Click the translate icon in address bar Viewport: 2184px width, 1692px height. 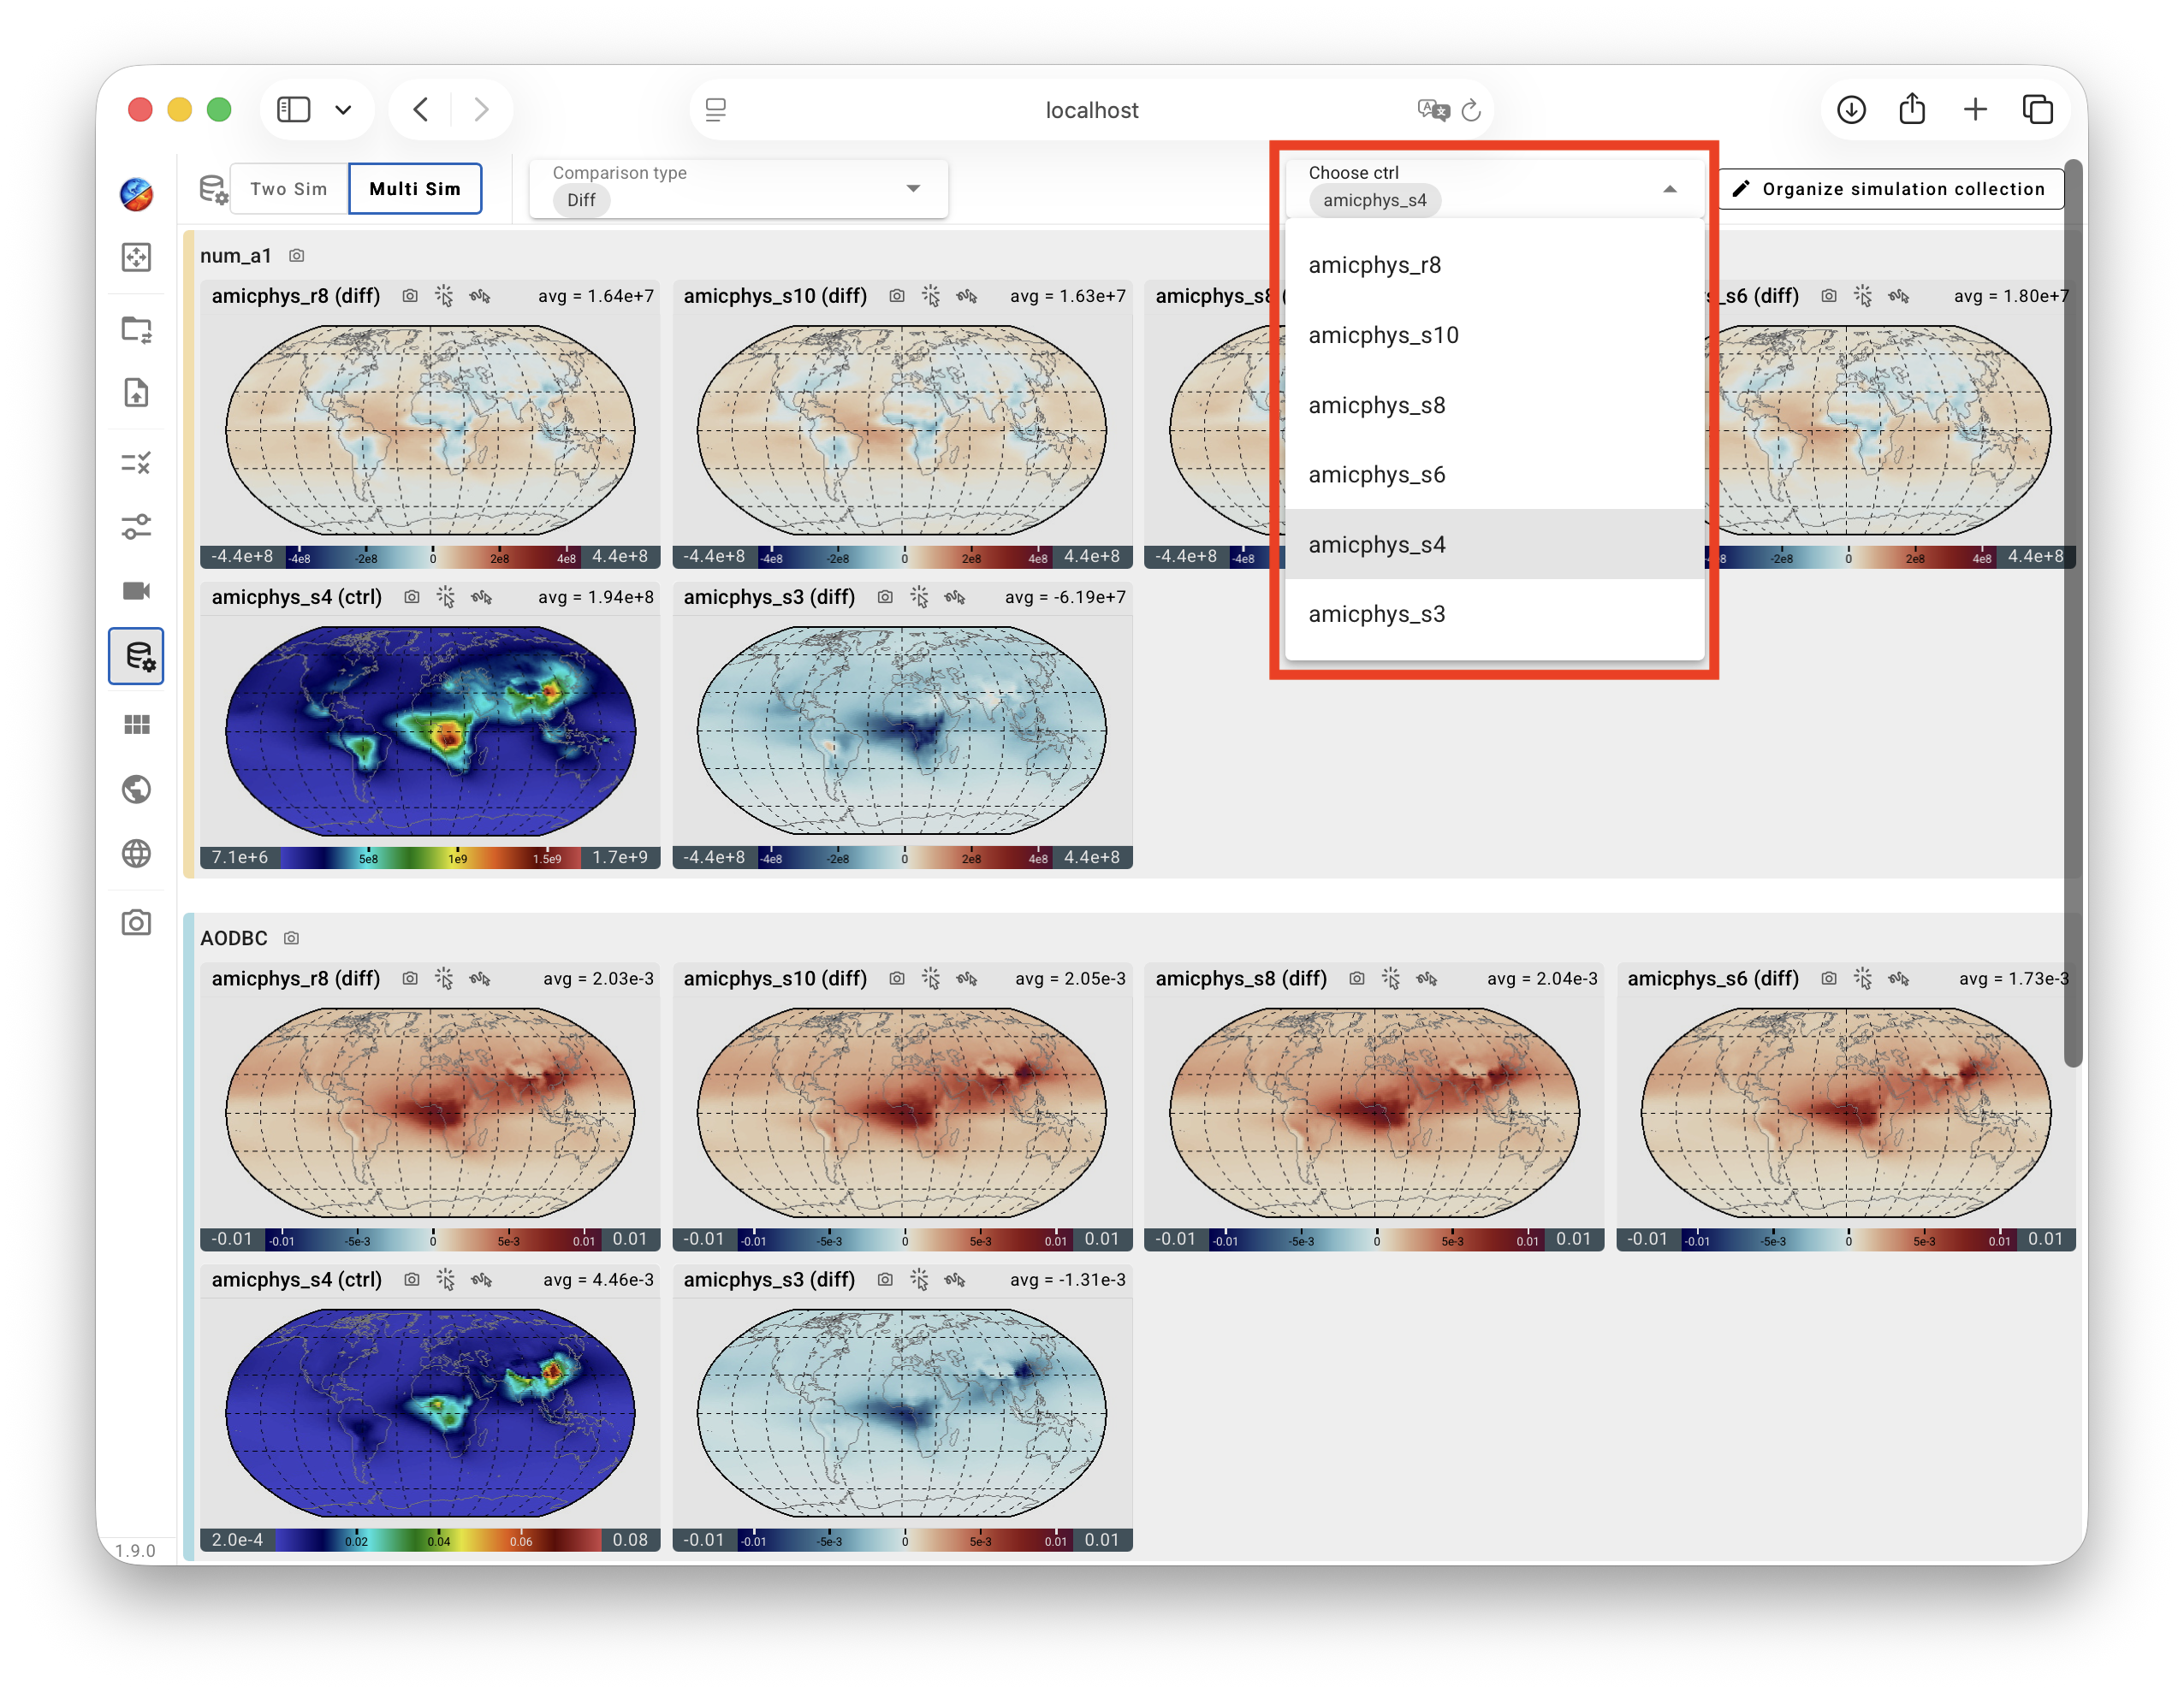pyautogui.click(x=1433, y=110)
